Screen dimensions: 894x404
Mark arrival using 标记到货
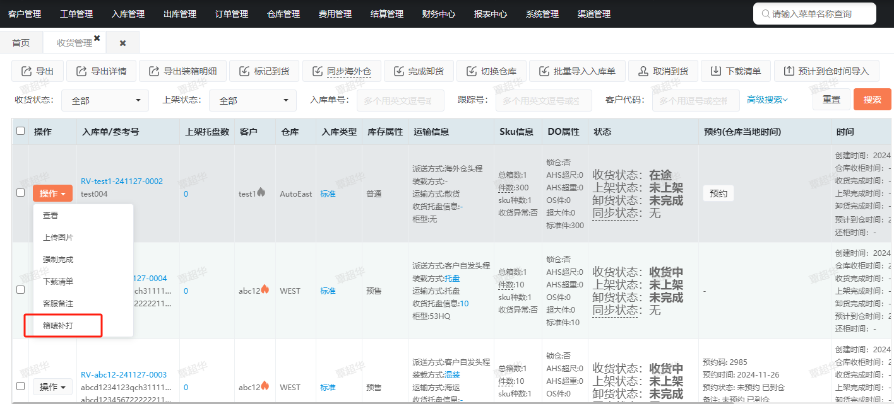tap(264, 71)
